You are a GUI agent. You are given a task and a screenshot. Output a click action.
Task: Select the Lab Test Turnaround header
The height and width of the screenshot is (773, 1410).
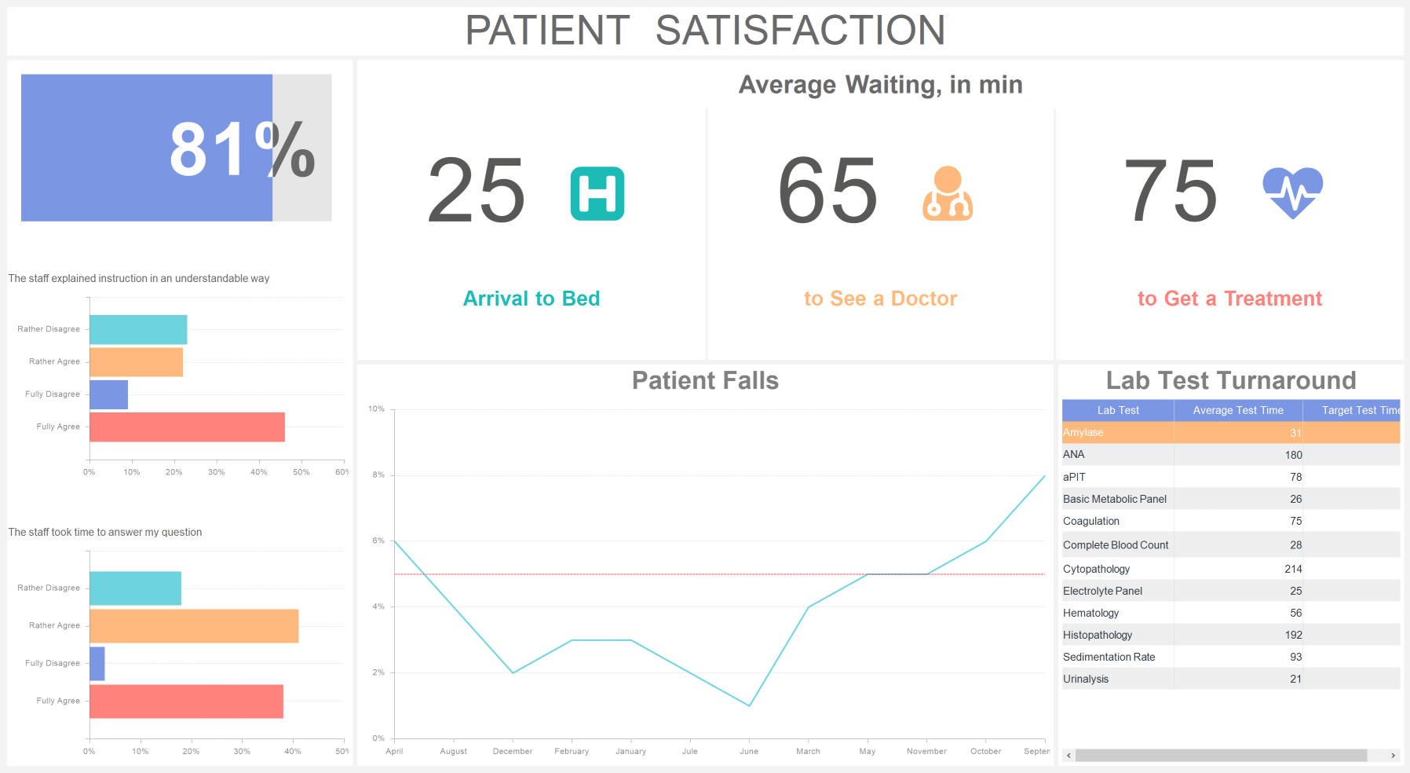(1230, 380)
